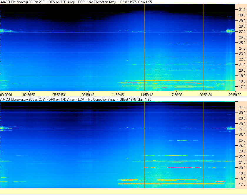Pick the 28.0 frequency label on LCP axis
Viewport: 247px width, 195px height.
(242, 124)
